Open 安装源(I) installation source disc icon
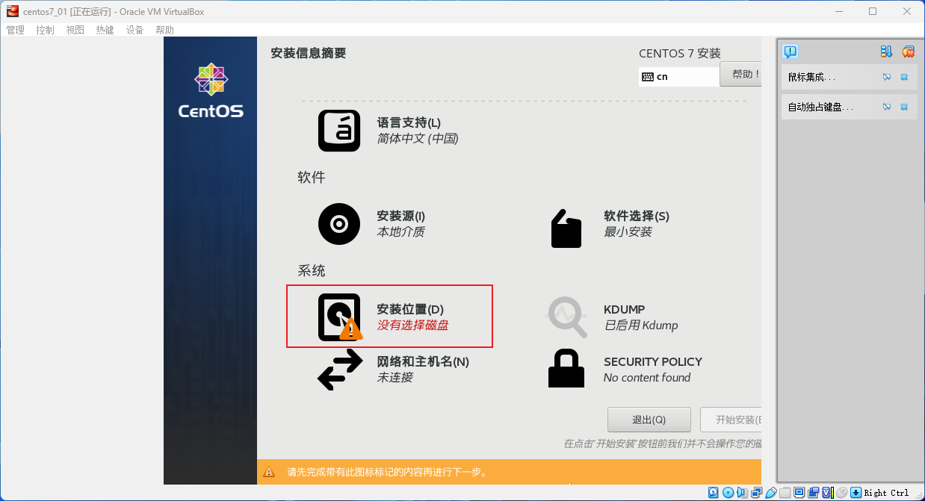 [x=339, y=224]
